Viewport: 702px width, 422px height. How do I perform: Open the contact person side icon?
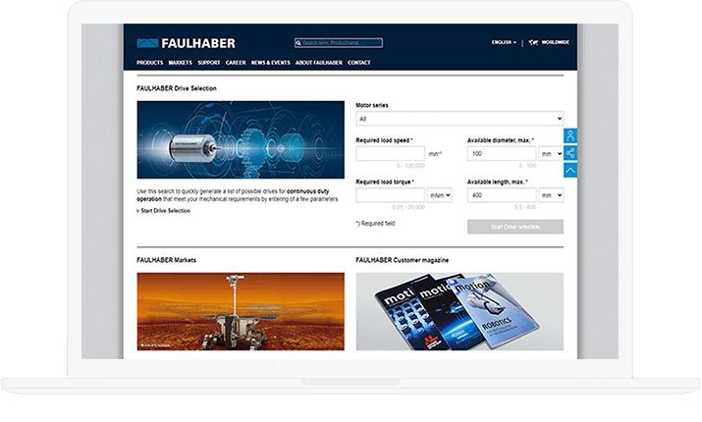pos(569,135)
